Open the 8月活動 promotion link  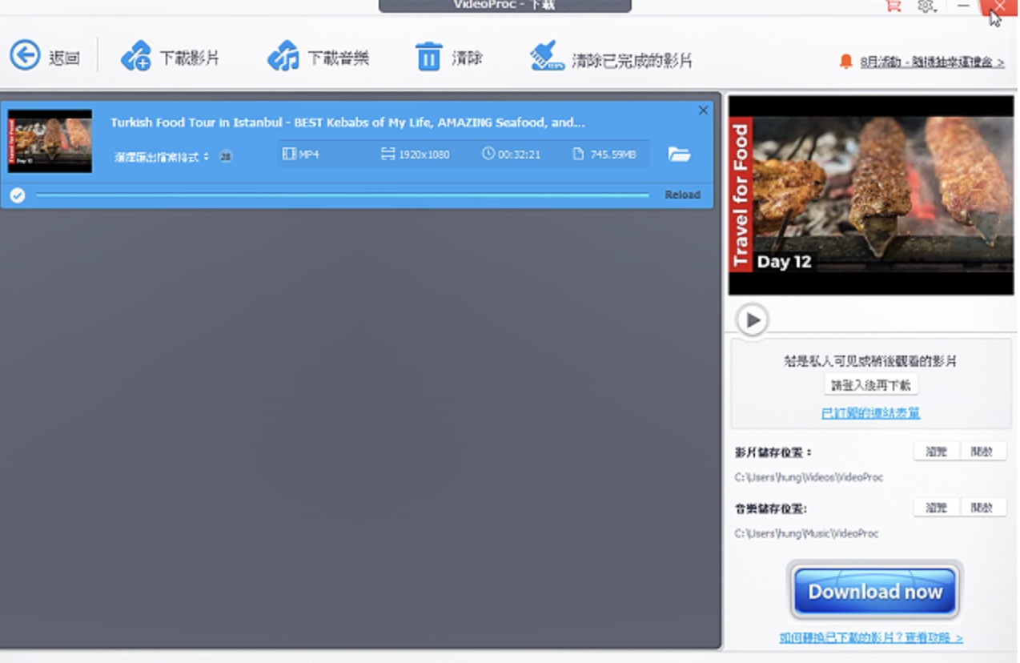tap(933, 62)
